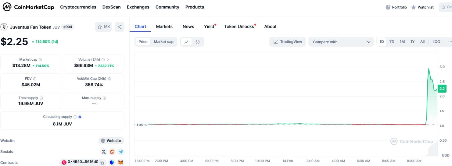
Task: Click the blue shield security icon
Action: 112,163
